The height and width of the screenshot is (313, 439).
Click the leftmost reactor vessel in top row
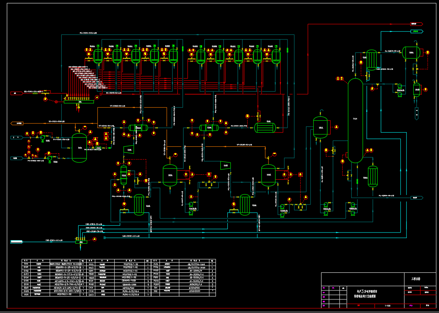[x=98, y=56]
